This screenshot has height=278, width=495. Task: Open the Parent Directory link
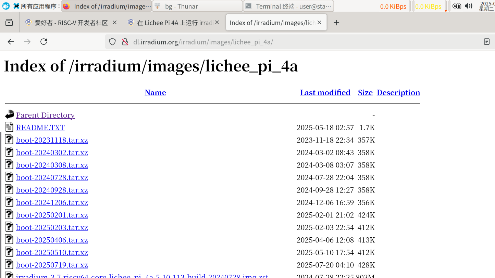click(x=45, y=115)
